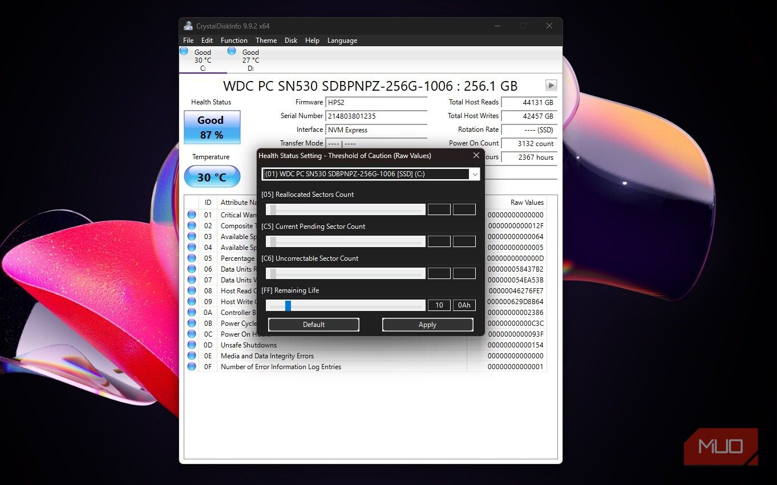The image size is (777, 485).
Task: Click the 30 °C temperature button
Action: (212, 177)
